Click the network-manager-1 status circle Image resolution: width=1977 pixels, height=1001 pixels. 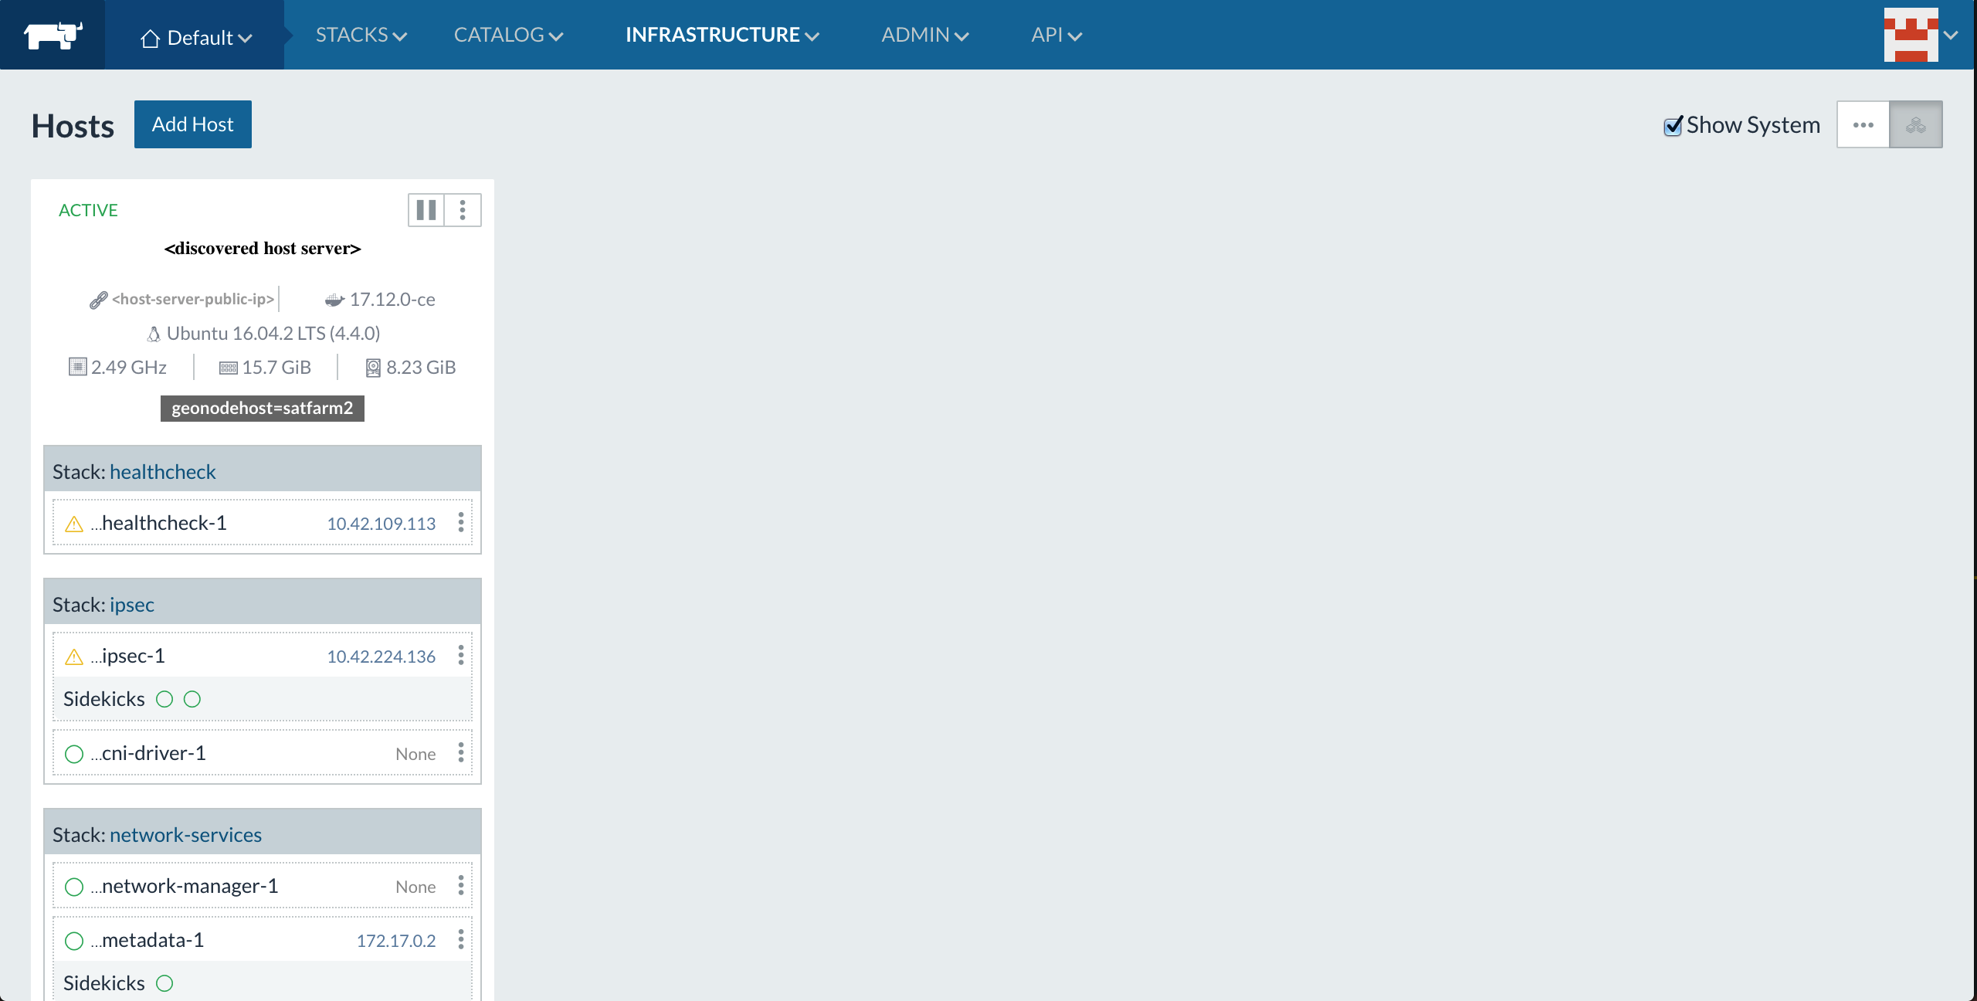click(x=74, y=887)
